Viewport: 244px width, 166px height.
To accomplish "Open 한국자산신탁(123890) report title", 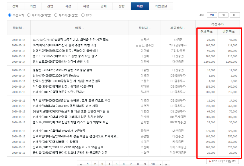I will [x=67, y=81].
